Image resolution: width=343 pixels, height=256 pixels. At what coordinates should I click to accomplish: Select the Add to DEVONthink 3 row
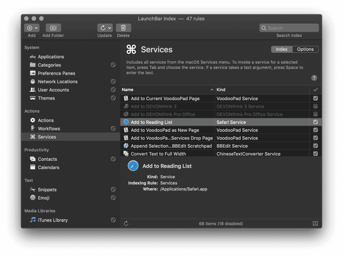221,106
